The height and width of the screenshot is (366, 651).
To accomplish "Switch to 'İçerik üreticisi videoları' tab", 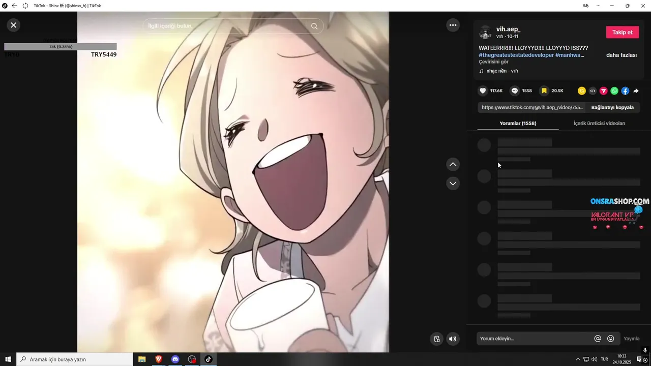I will 599,123.
